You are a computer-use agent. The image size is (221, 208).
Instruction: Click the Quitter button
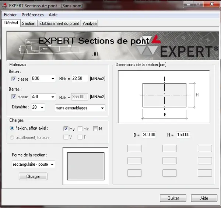(173, 198)
